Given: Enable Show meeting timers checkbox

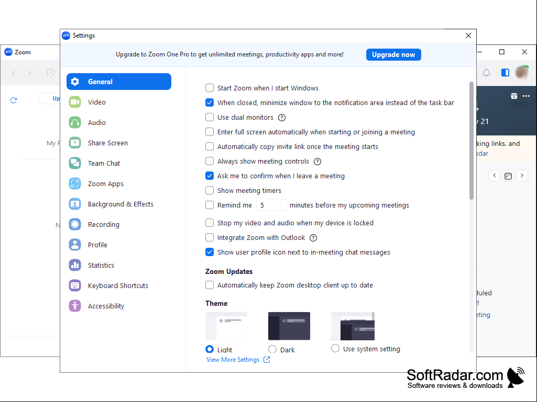Looking at the screenshot, I should coord(210,190).
